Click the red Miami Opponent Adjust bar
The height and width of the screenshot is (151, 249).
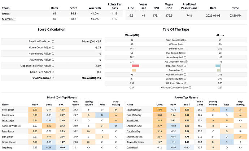(x=136, y=66)
